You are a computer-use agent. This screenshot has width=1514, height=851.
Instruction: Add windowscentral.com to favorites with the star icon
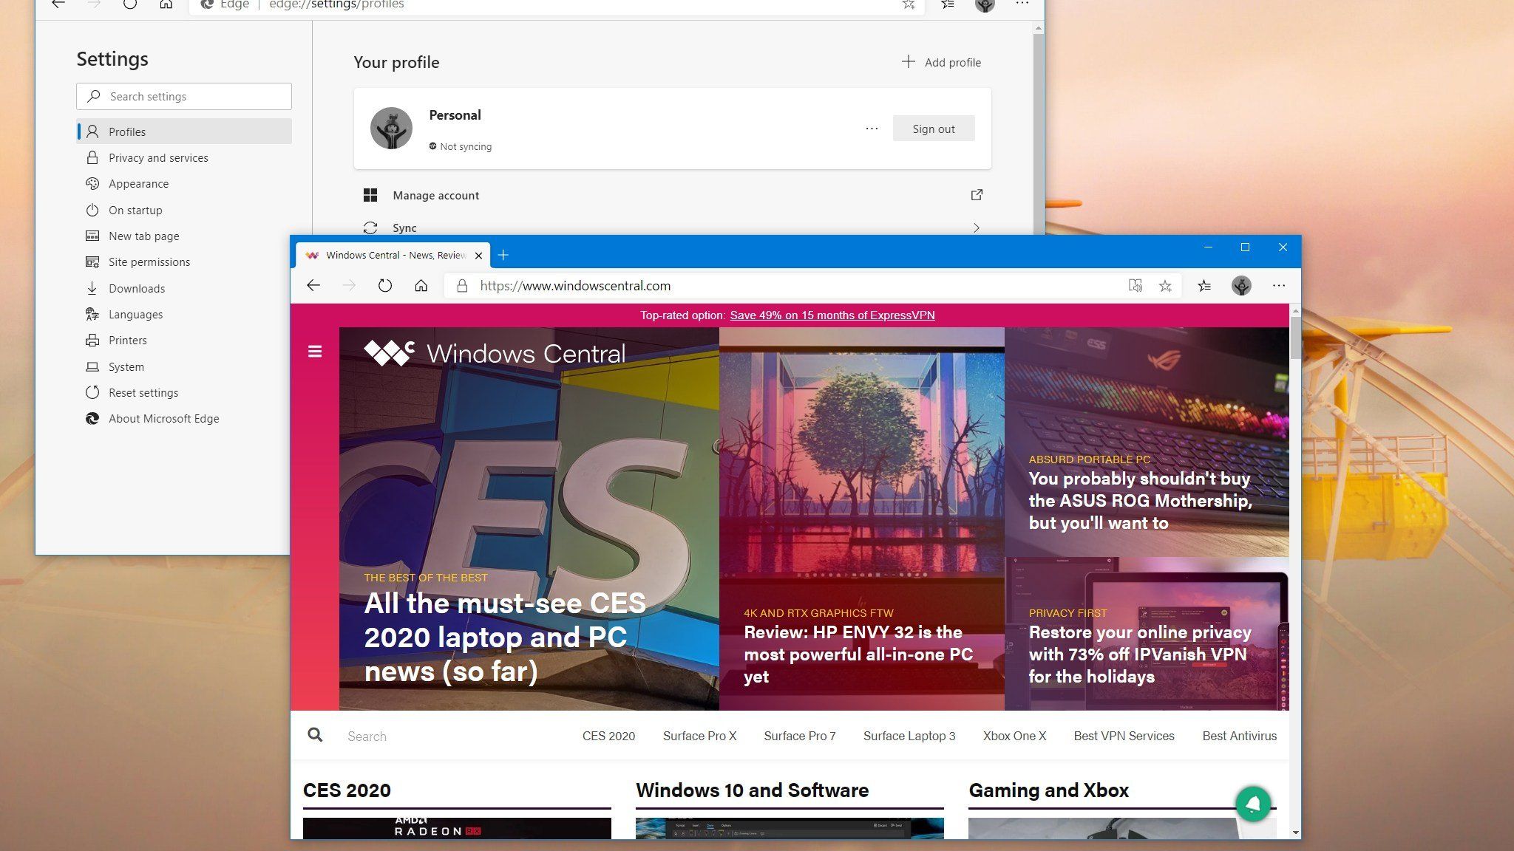pyautogui.click(x=1165, y=286)
